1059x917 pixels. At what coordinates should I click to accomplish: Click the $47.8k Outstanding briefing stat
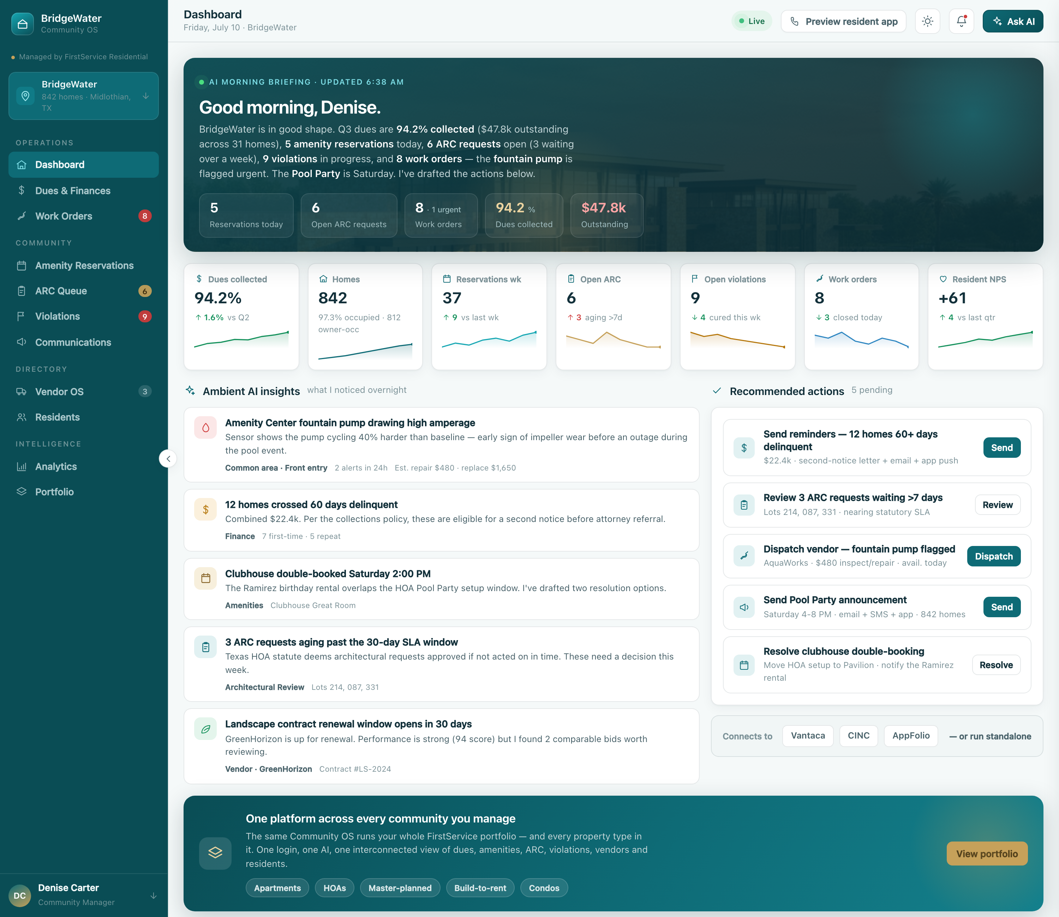click(x=607, y=215)
